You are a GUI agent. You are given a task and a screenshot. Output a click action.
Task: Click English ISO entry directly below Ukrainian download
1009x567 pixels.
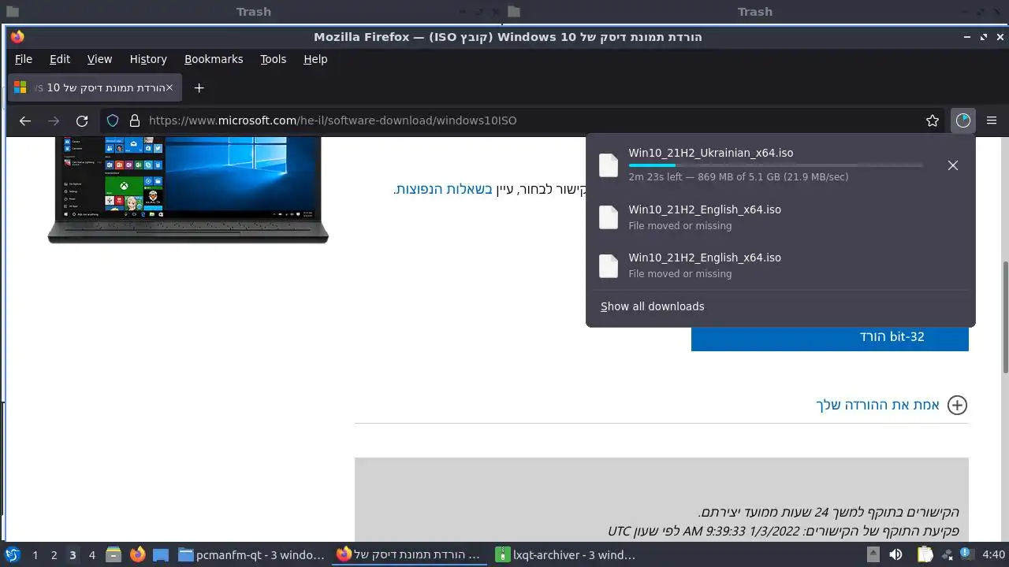pos(780,217)
